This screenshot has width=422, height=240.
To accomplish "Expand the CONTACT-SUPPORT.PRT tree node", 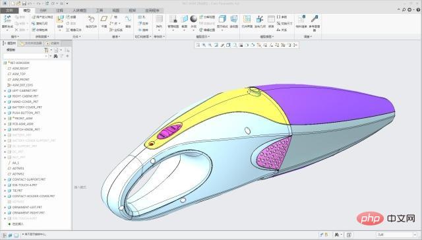I will (5, 179).
